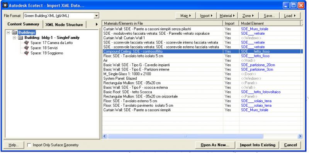Select Building: bldg-1 - SingleFamily label

[52, 37]
